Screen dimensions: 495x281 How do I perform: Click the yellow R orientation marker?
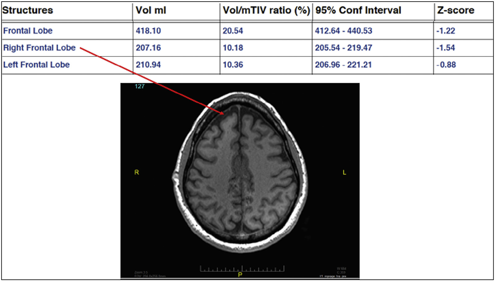pos(137,172)
